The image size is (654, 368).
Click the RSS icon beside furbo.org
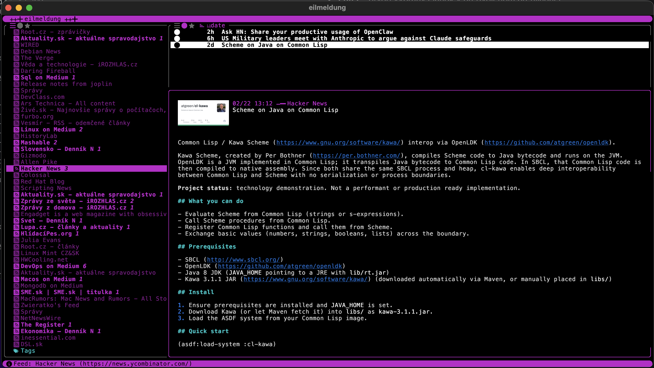[16, 117]
